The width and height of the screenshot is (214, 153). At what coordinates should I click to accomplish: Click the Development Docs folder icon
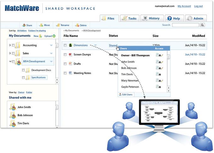[28, 70]
